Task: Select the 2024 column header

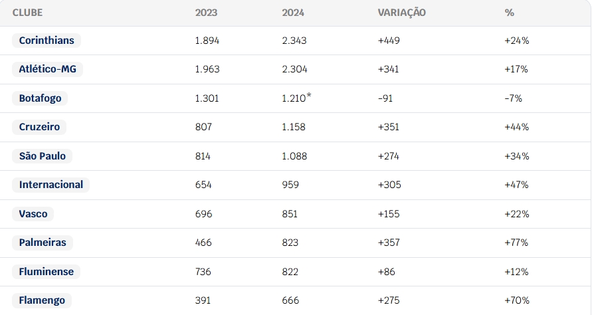Action: click(x=293, y=13)
